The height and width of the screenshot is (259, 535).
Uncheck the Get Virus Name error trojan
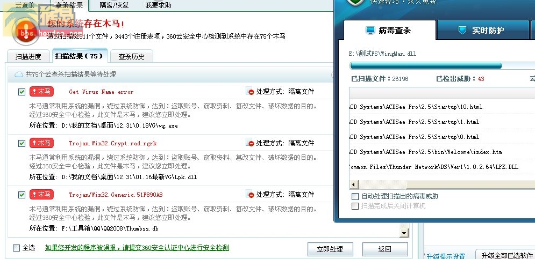pos(22,92)
